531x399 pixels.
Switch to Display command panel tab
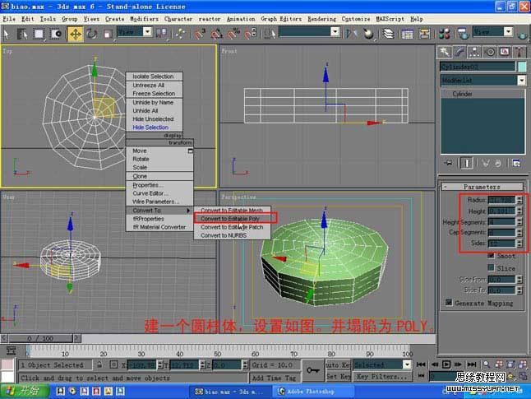pos(505,52)
